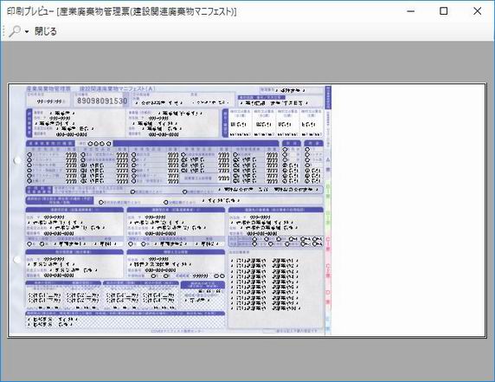Select the gray A index tab on form edge
Image resolution: width=495 pixels, height=382 pixels.
coord(328,165)
